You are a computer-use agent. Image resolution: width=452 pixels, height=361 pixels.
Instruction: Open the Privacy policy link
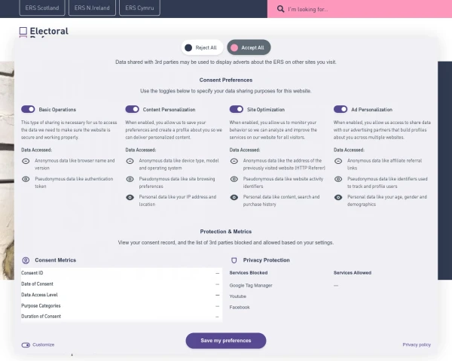pos(417,344)
